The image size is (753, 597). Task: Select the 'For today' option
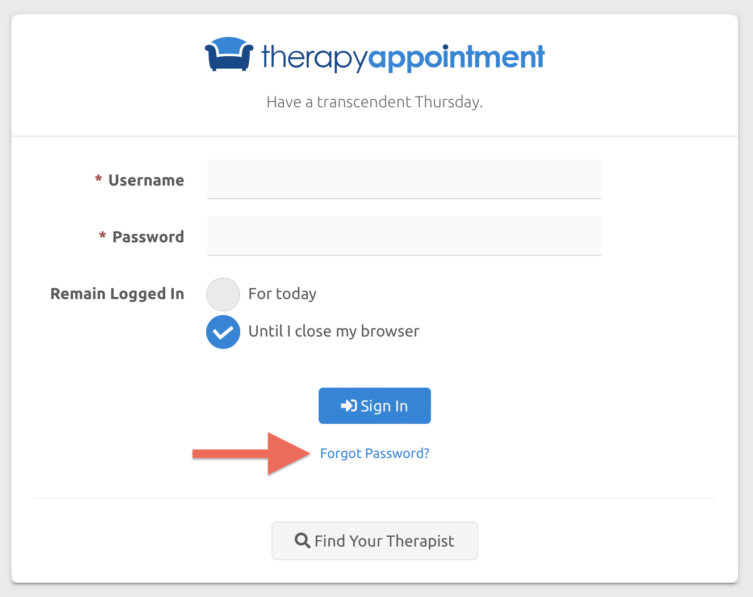coord(282,294)
